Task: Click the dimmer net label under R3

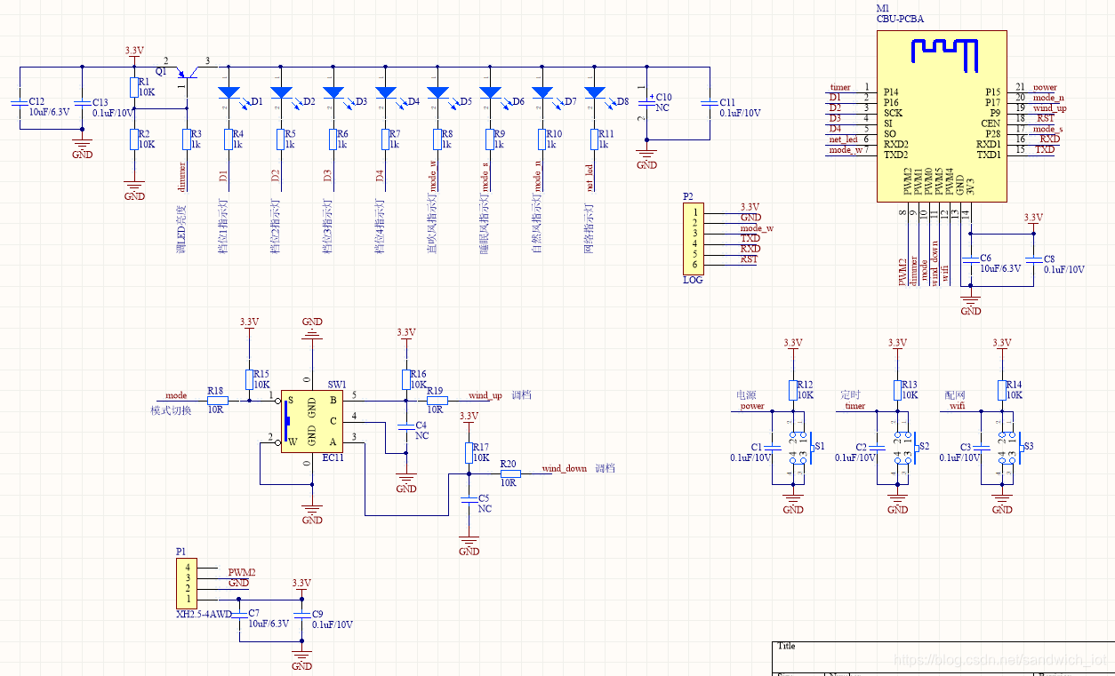Action: (181, 176)
